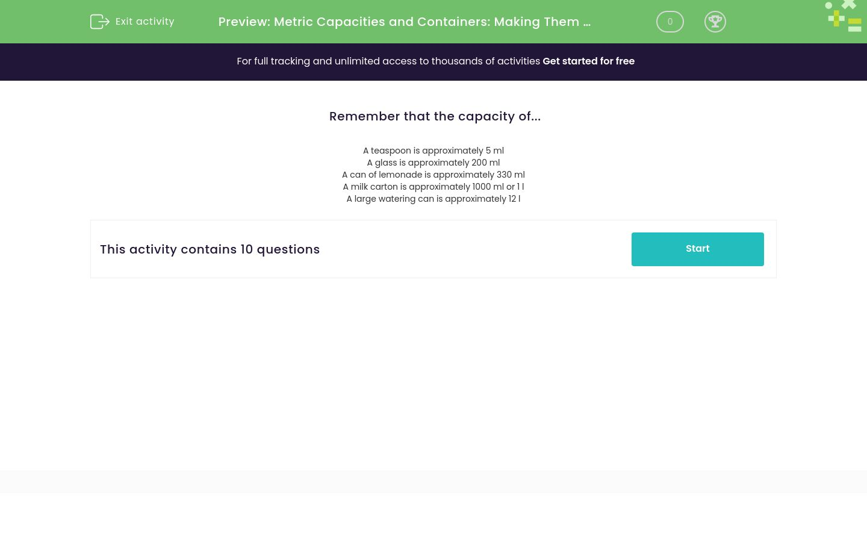The width and height of the screenshot is (867, 542).
Task: Expand the activity title in the header
Action: pos(404,22)
